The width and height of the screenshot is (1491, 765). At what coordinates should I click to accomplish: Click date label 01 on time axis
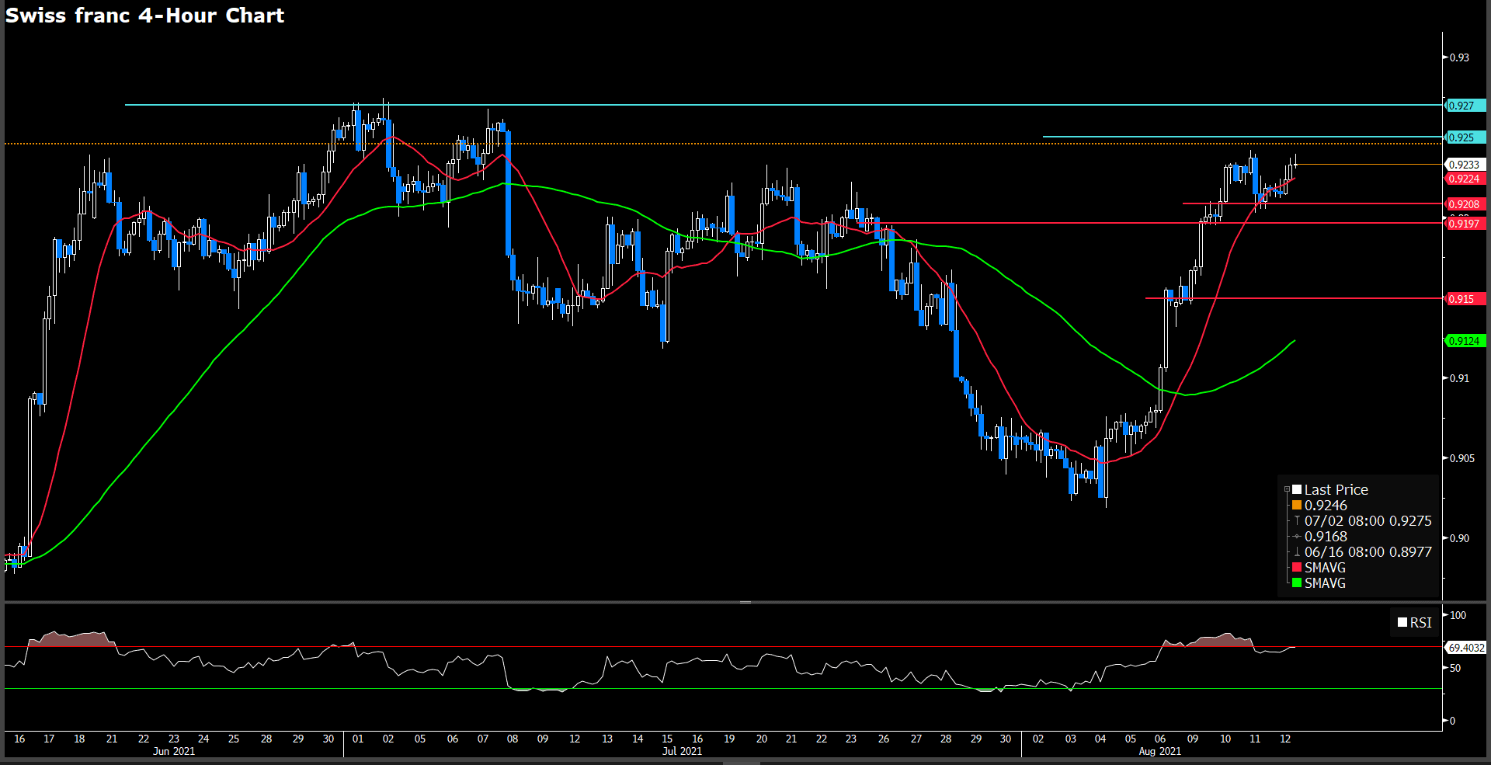click(358, 739)
